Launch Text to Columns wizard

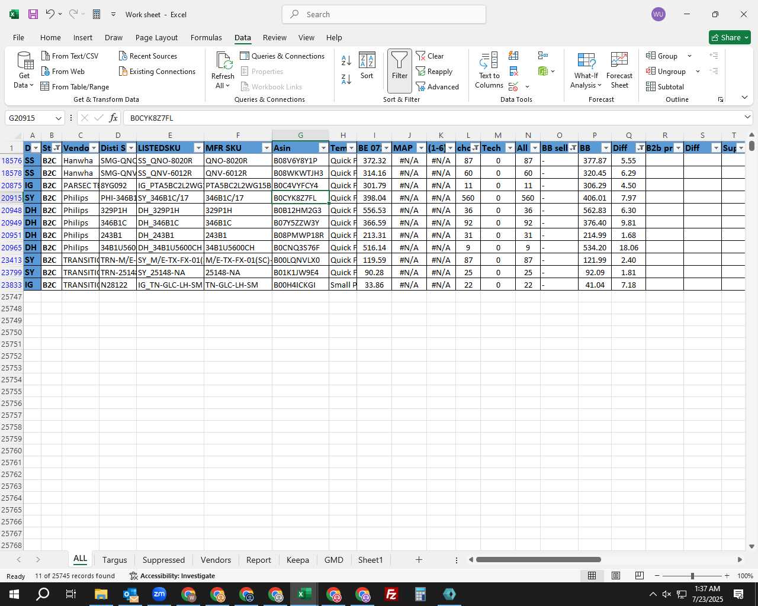pos(489,70)
